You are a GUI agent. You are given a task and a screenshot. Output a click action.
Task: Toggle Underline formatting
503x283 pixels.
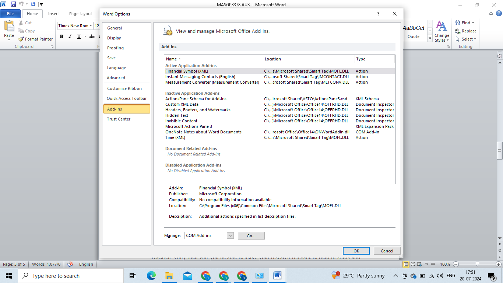(x=79, y=36)
